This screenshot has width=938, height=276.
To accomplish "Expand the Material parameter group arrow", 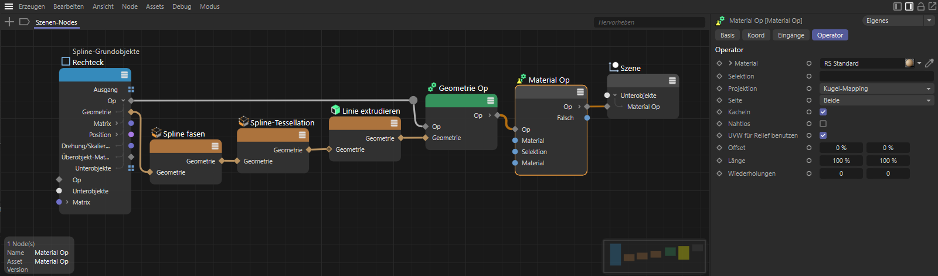I will (730, 63).
